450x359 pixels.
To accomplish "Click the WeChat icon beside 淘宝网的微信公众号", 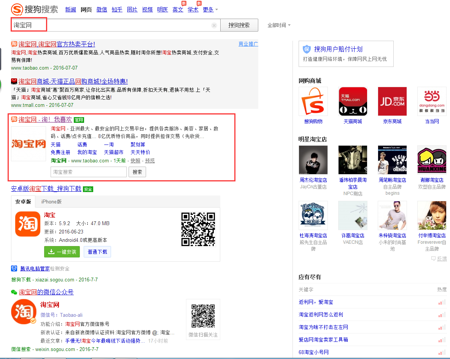I will click(14, 292).
